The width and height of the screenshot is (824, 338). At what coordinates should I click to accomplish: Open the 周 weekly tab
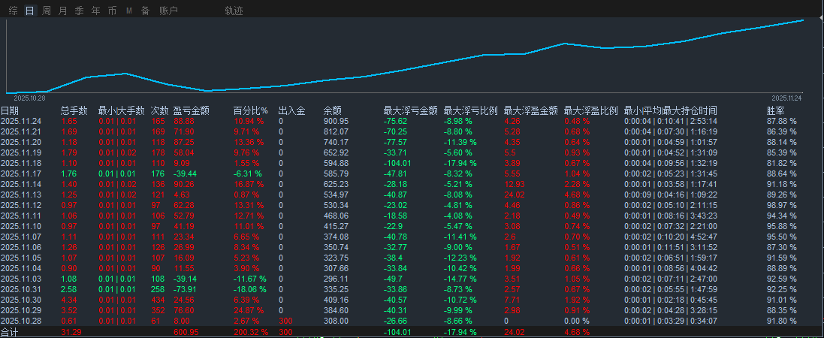(47, 11)
